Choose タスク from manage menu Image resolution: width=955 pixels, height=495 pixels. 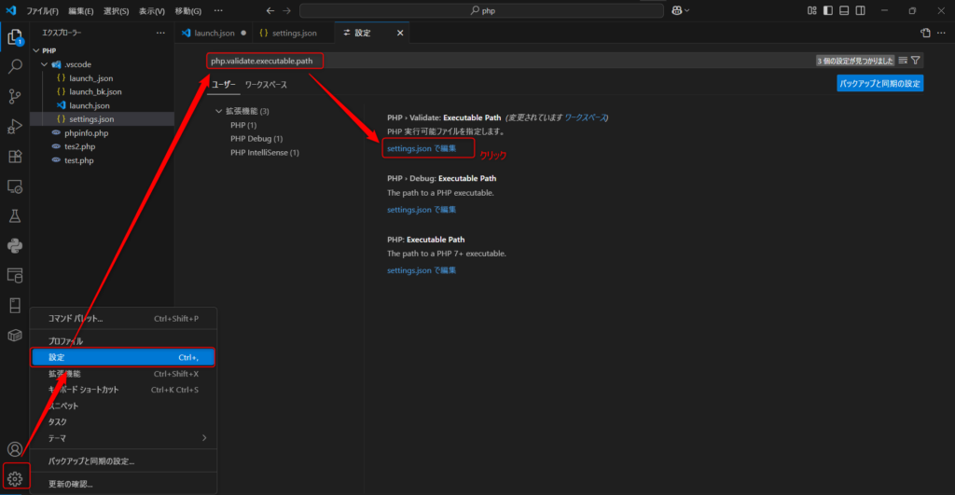(x=124, y=422)
